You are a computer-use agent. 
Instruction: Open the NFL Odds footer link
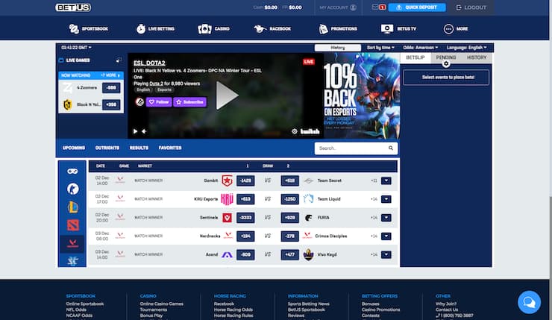76,310
